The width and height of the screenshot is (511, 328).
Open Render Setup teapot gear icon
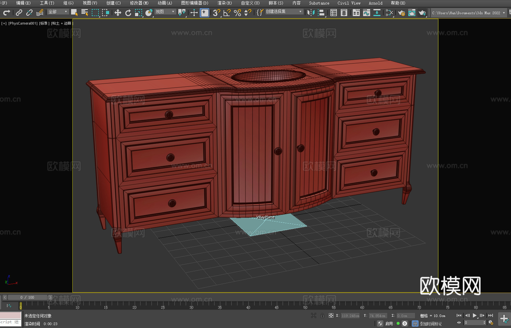401,13
